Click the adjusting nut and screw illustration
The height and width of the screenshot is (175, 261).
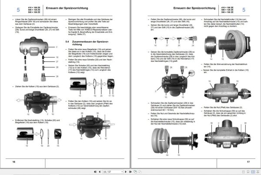(228, 45)
